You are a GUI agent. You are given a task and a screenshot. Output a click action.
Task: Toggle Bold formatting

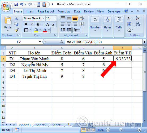pos(26,24)
